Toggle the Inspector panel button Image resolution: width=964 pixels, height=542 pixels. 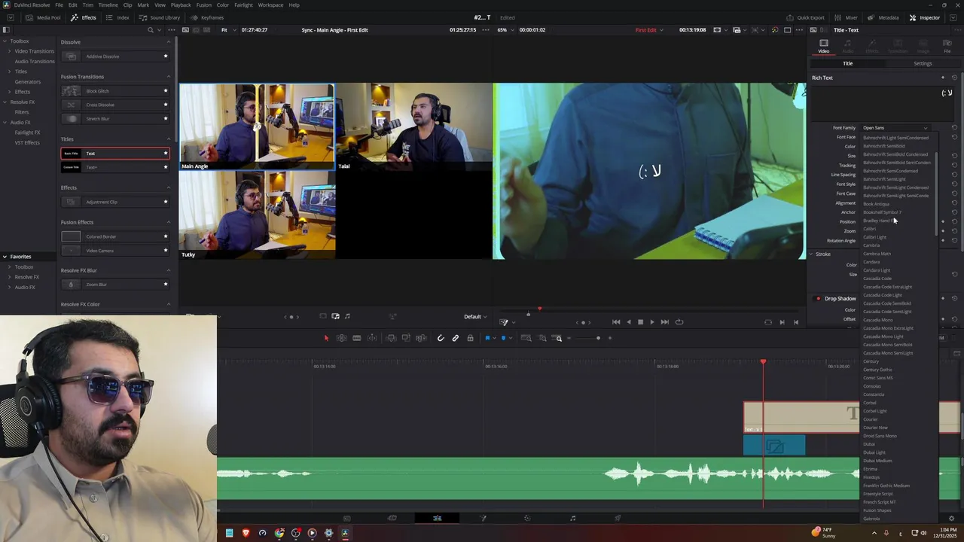pos(925,17)
